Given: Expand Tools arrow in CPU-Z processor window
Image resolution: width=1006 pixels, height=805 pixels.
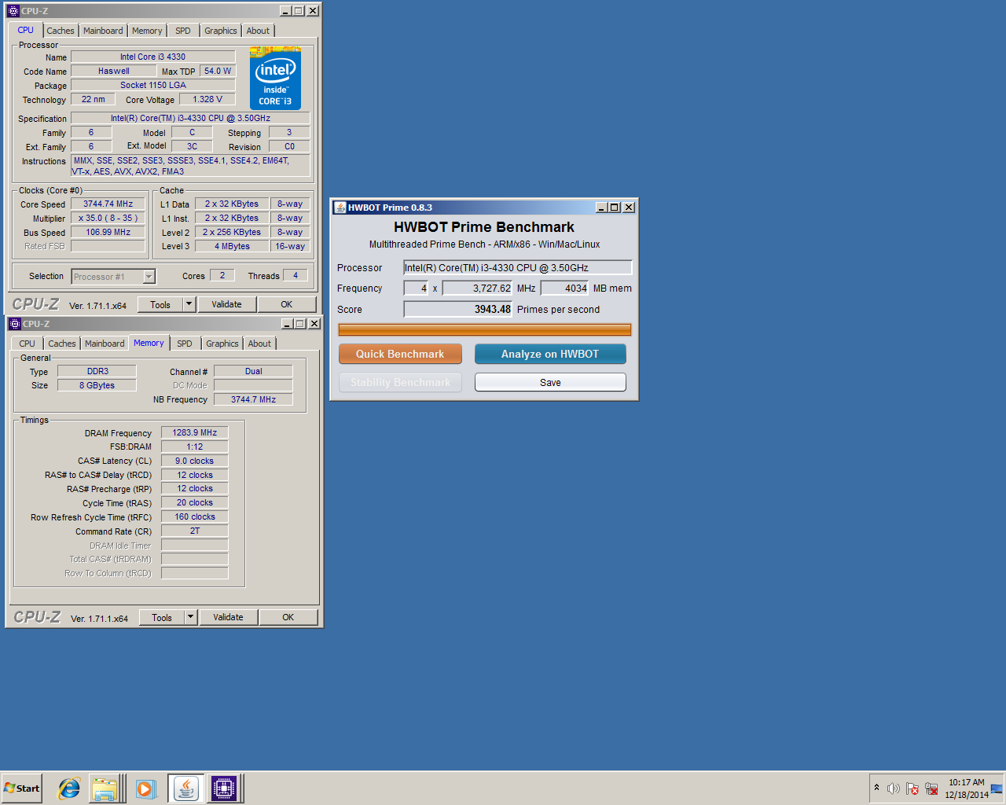Looking at the screenshot, I should pos(189,304).
